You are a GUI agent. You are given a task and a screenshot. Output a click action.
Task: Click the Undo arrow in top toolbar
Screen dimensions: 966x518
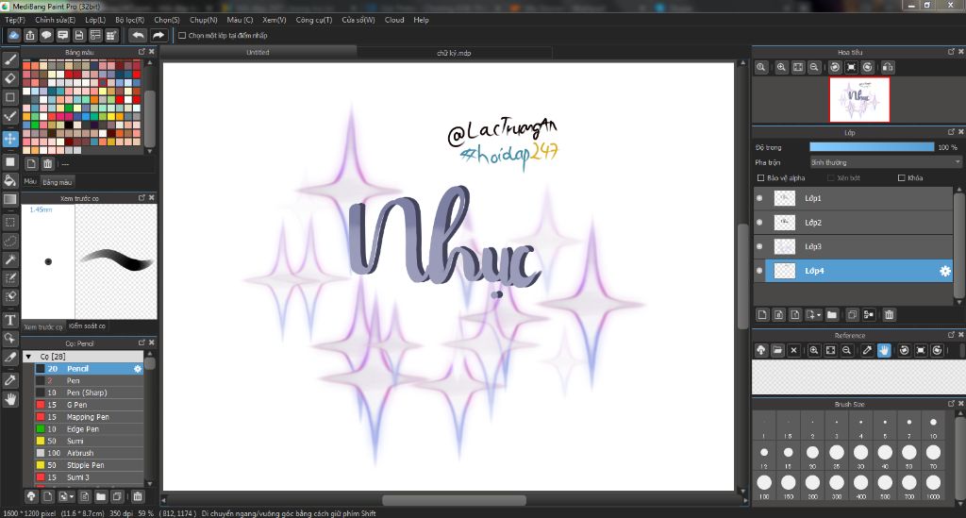pos(138,35)
